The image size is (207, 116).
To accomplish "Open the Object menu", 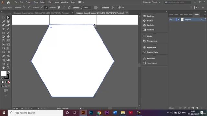I will [28, 2].
